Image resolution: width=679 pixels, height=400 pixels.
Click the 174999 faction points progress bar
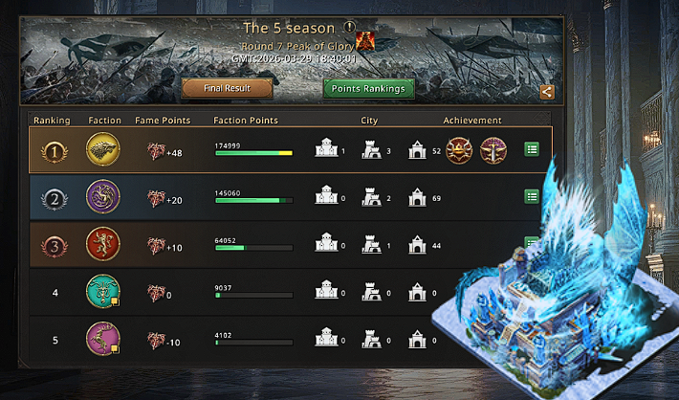coord(253,153)
